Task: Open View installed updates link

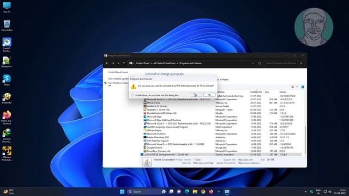Action: [x=119, y=78]
